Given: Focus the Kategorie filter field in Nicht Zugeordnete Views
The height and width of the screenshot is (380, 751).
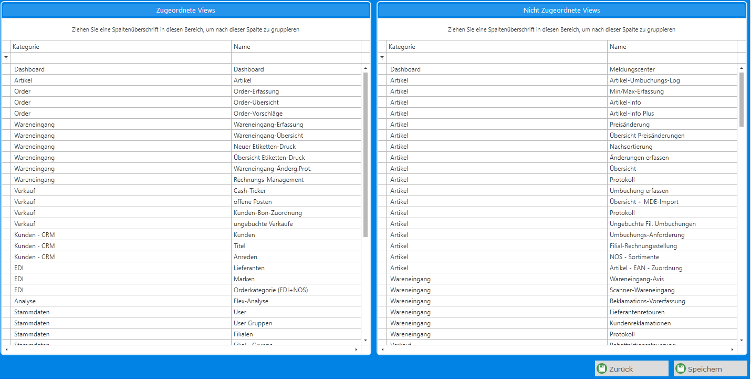Looking at the screenshot, I should pos(497,58).
